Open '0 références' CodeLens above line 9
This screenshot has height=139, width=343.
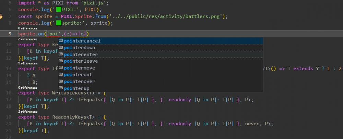pyautogui.click(x=27, y=28)
